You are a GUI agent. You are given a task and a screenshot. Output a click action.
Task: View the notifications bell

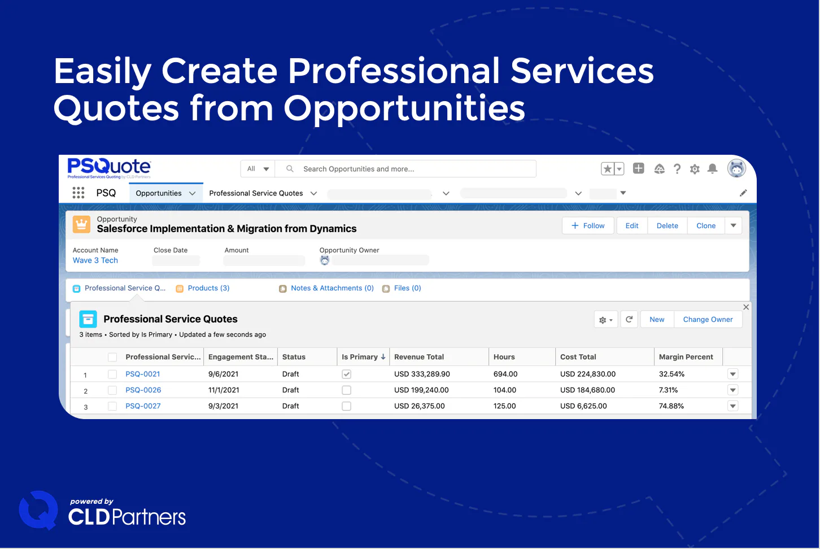713,169
